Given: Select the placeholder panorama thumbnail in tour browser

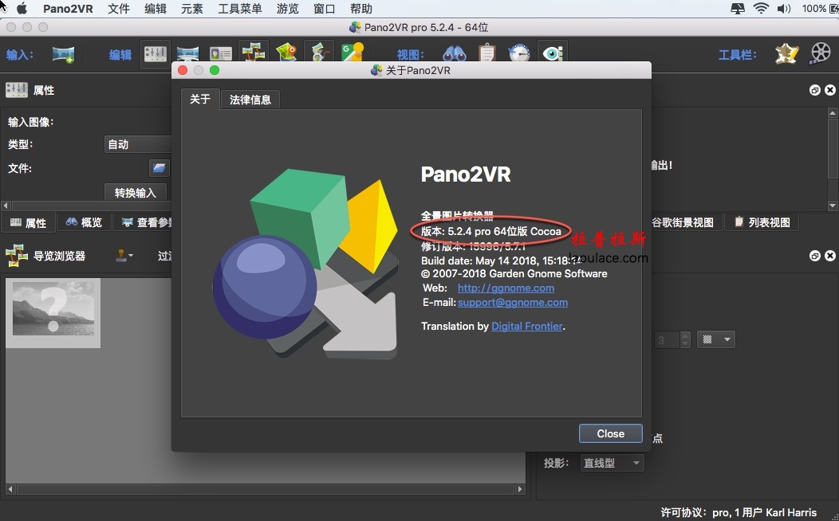Looking at the screenshot, I should [53, 313].
